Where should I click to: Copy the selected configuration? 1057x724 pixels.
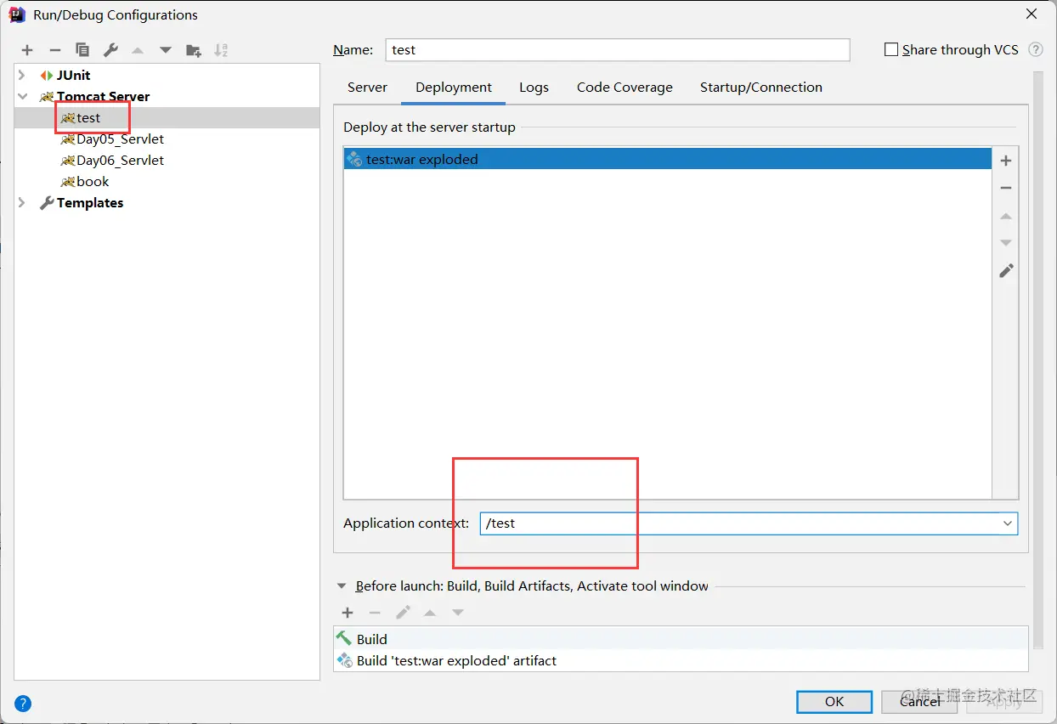(82, 50)
